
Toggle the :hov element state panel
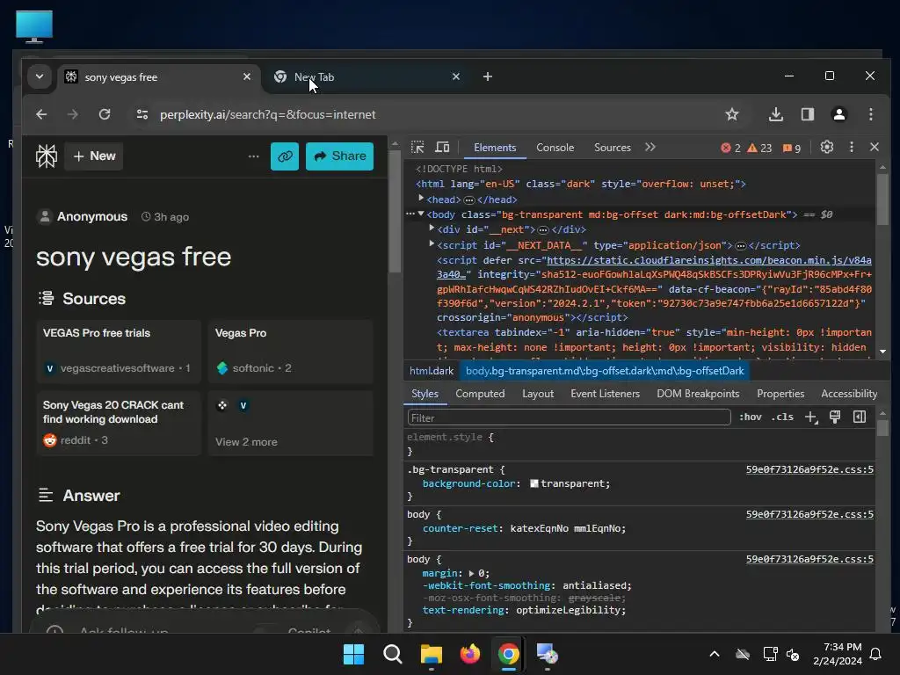click(x=751, y=417)
